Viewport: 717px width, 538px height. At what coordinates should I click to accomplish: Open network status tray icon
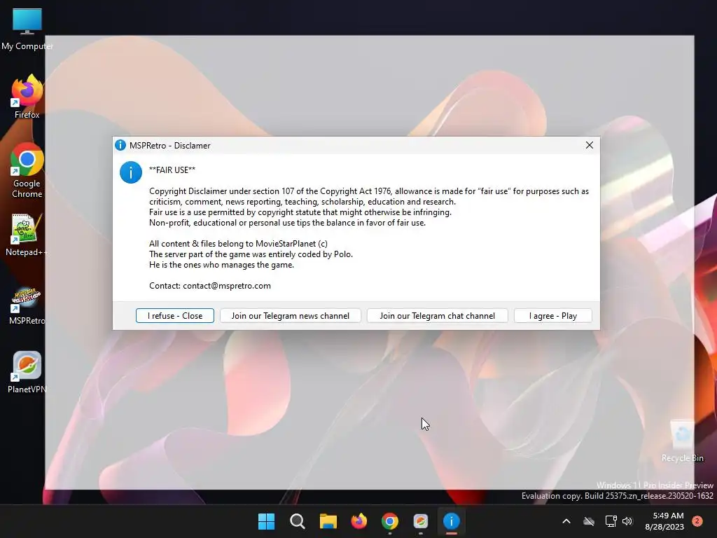tap(611, 521)
